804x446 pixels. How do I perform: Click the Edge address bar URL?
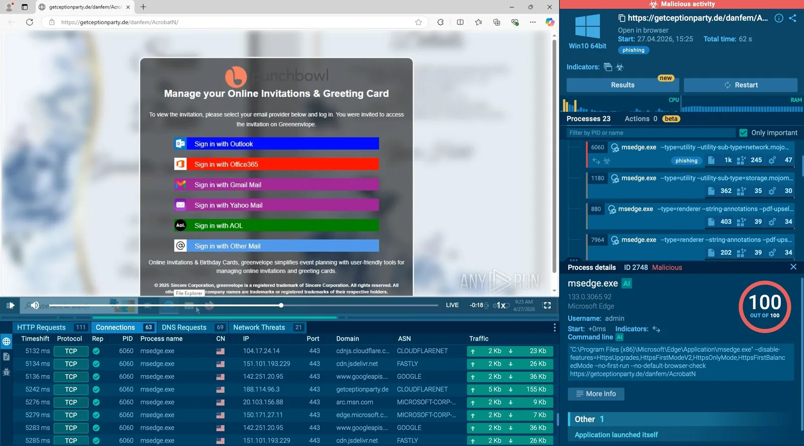(x=120, y=22)
